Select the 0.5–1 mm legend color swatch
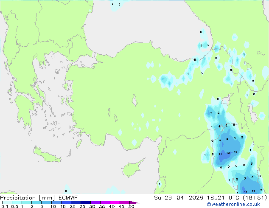The image size is (269, 208). [x=17, y=202]
